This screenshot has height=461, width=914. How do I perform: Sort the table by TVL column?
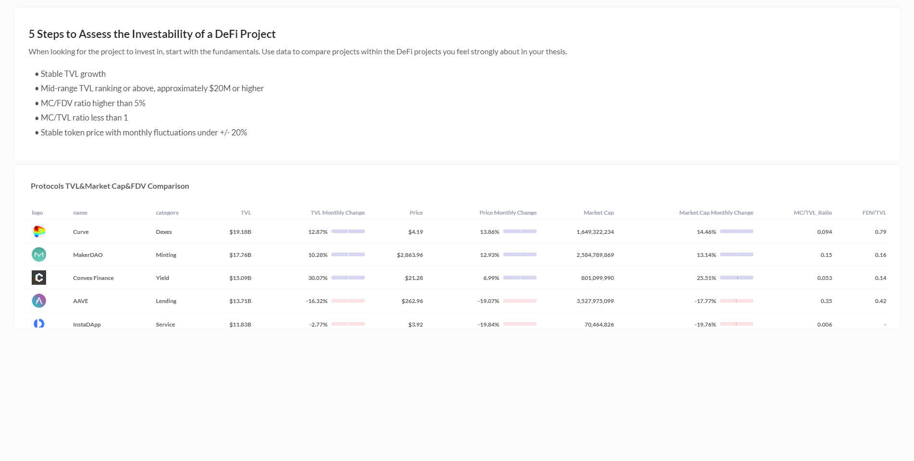click(246, 213)
